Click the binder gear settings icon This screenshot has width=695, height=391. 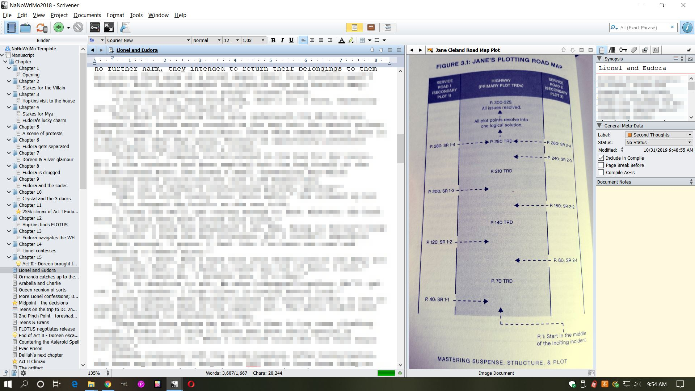24,373
